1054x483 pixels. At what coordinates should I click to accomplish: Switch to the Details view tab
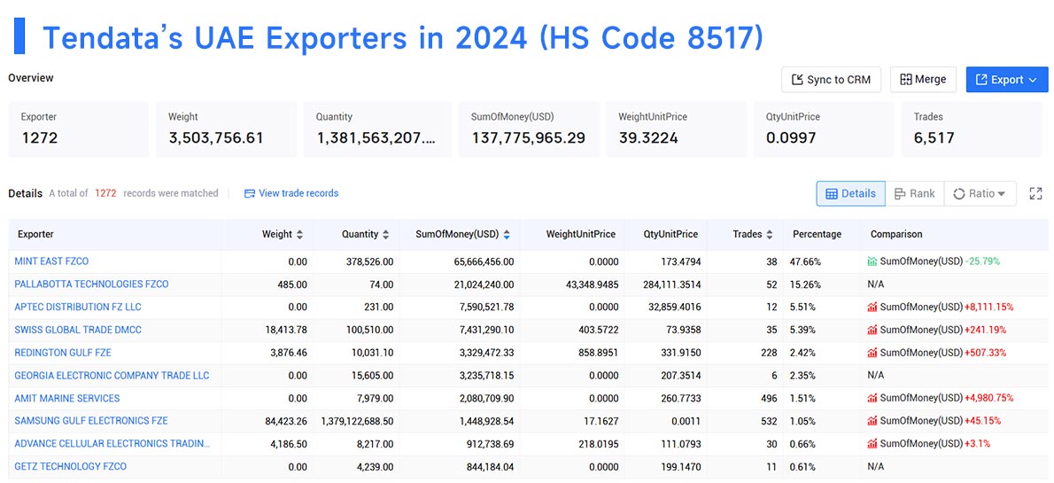pos(850,194)
